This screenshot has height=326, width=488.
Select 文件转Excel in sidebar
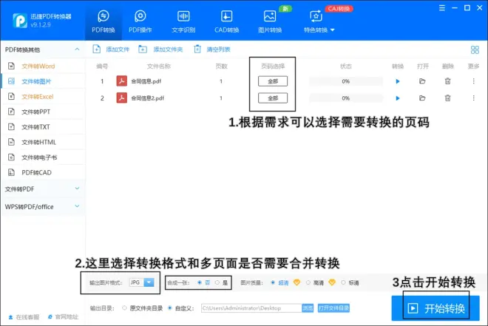point(43,96)
